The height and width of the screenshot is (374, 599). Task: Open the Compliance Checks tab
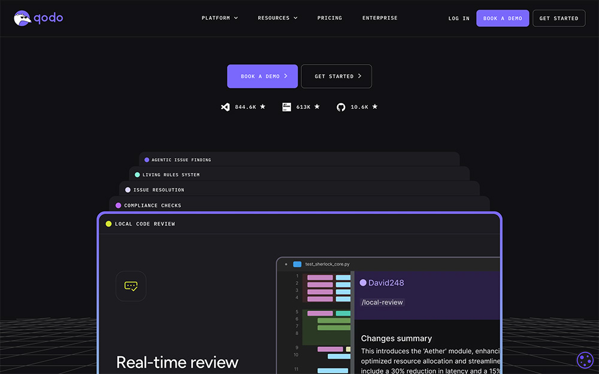coord(152,205)
